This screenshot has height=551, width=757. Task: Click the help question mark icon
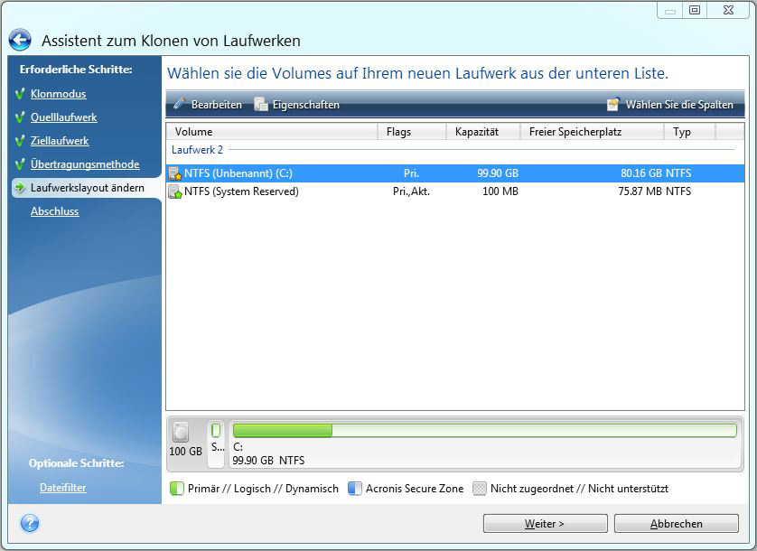pyautogui.click(x=29, y=524)
